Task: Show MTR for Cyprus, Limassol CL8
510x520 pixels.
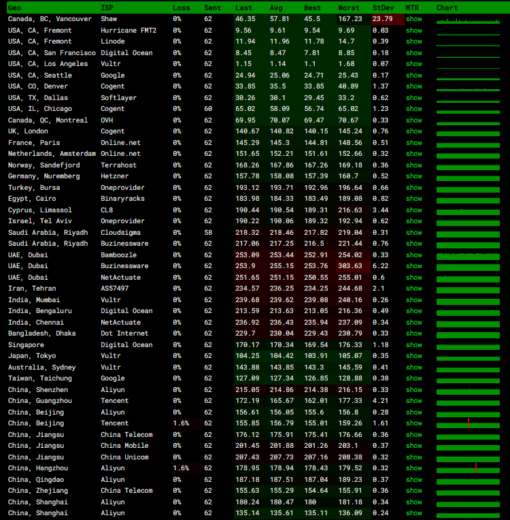Action: (x=414, y=210)
